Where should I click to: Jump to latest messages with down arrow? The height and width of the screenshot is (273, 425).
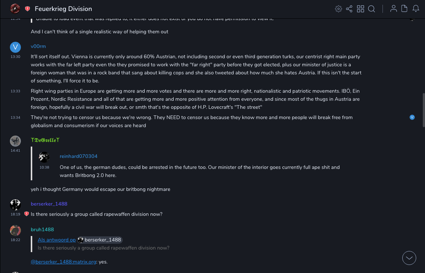(x=409, y=258)
